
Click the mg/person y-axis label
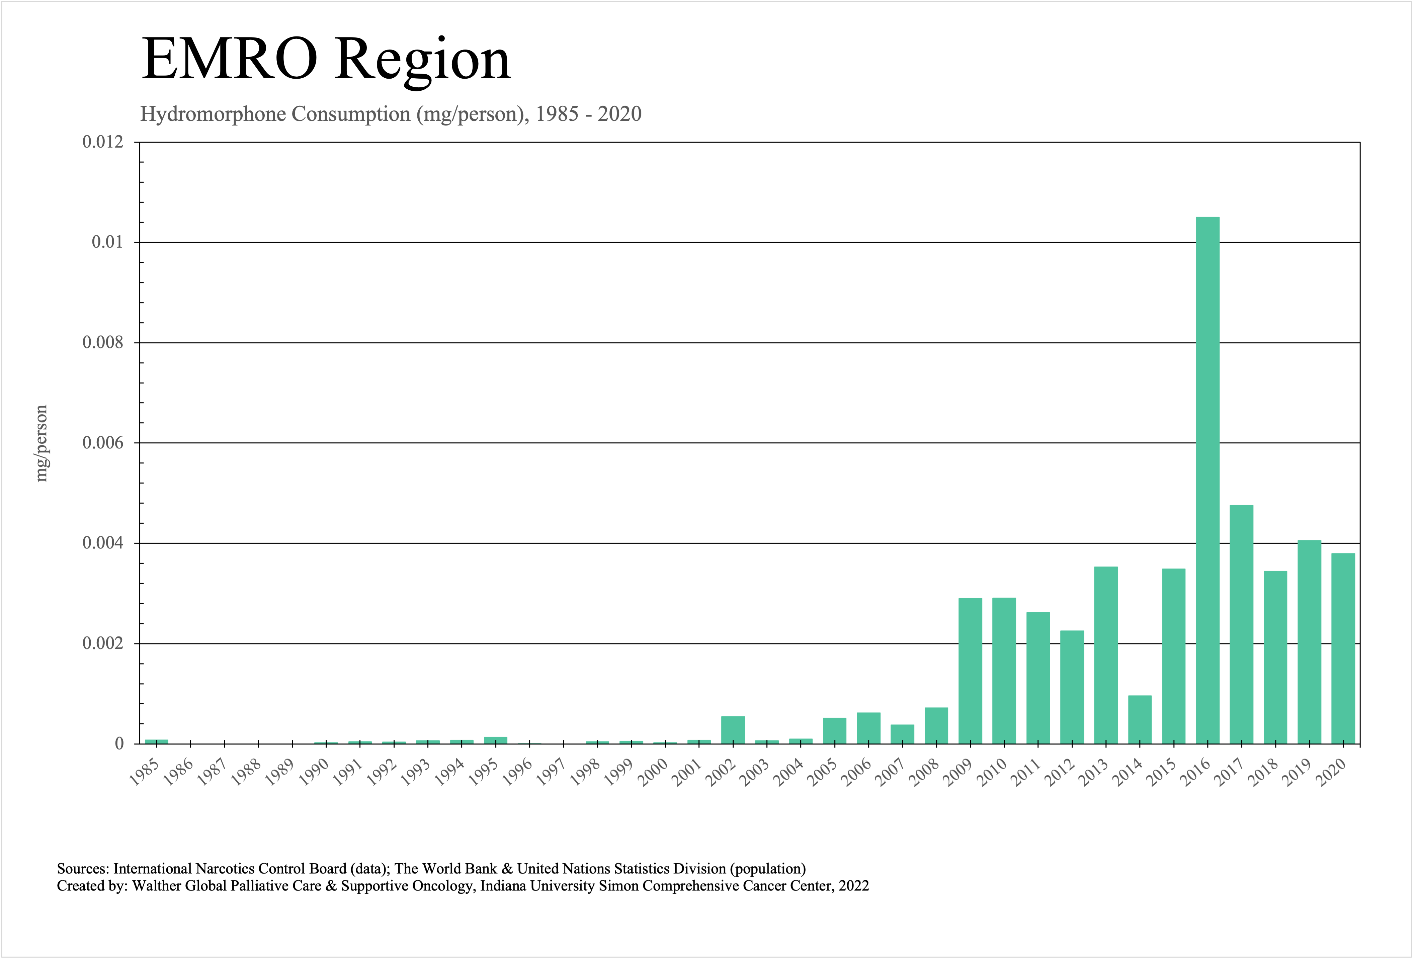pos(41,443)
